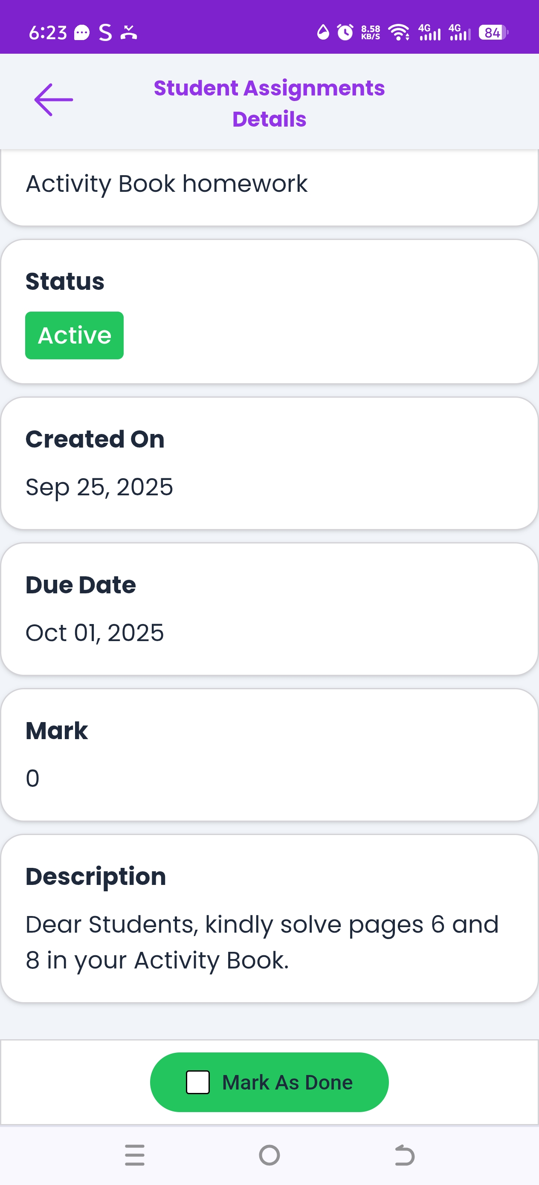Open the recent apps menu icon
Screen dimensions: 539x1185
134,1155
